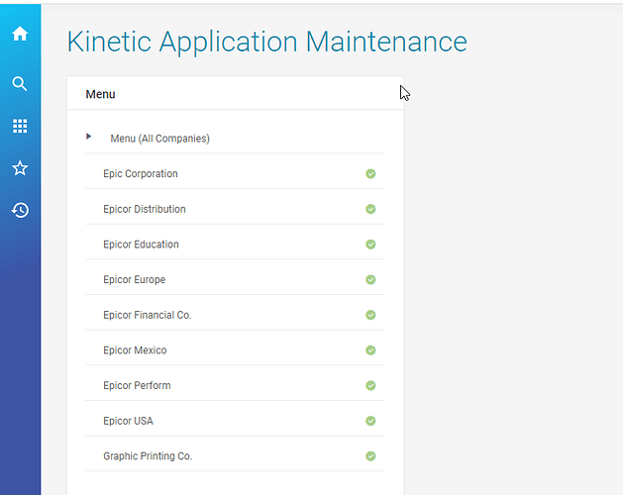Select the Epicor USA row
The image size is (623, 495).
coord(235,421)
